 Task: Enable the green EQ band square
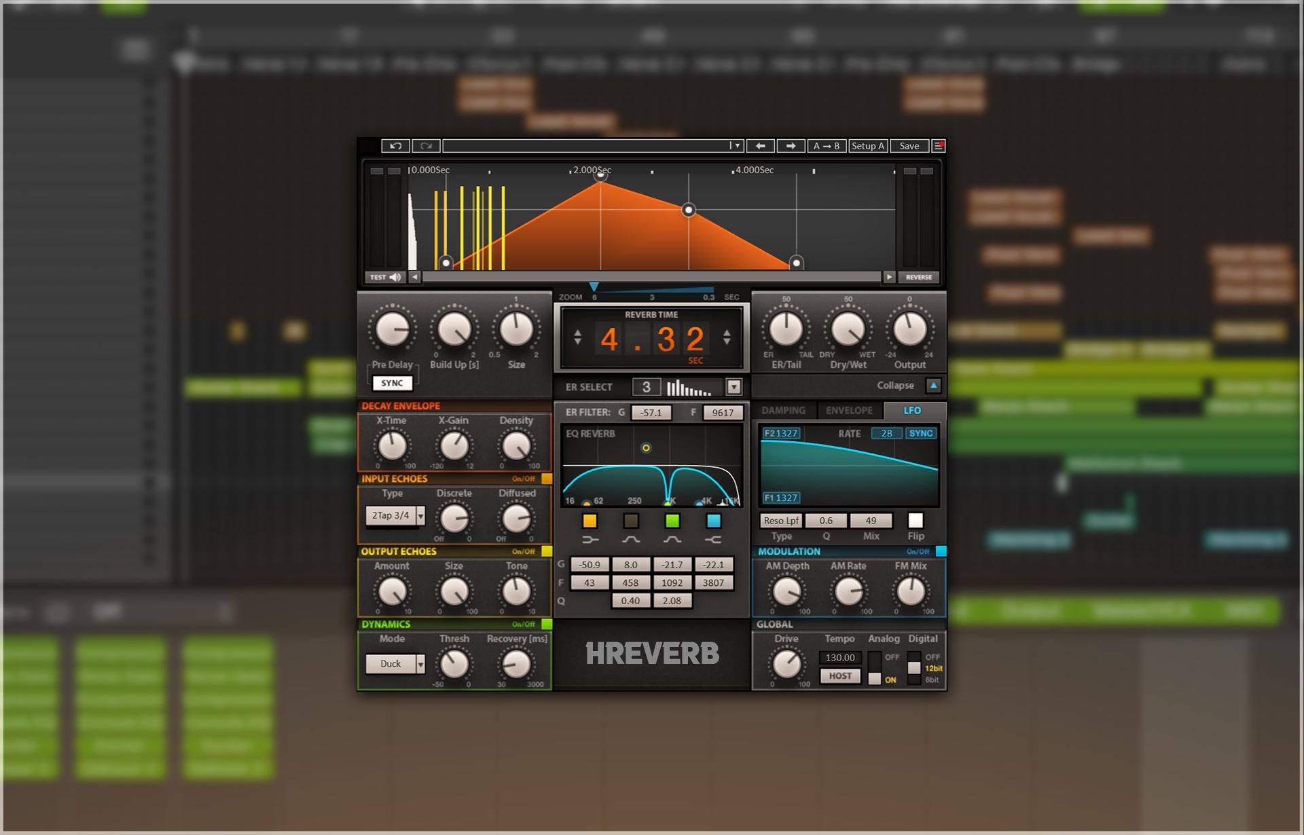pyautogui.click(x=672, y=521)
